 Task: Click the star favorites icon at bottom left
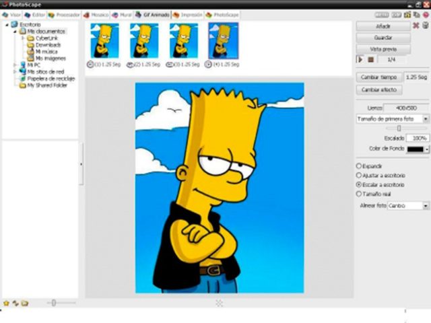point(6,303)
